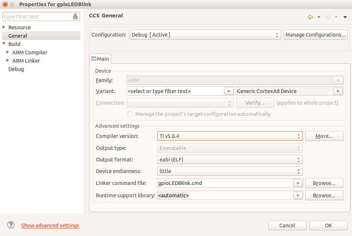Select the Debug item in the tree
This screenshot has height=236, width=352.
pyautogui.click(x=16, y=69)
